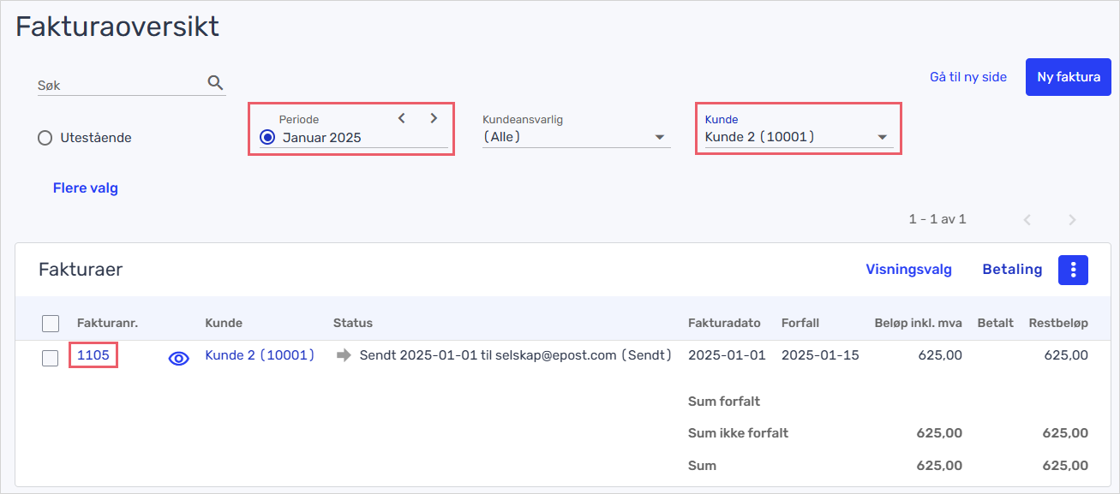Open the Kunde dropdown list

799,137
